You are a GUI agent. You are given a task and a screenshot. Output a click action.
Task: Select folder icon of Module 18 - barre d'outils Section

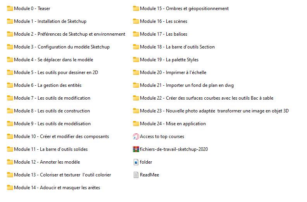pos(136,47)
